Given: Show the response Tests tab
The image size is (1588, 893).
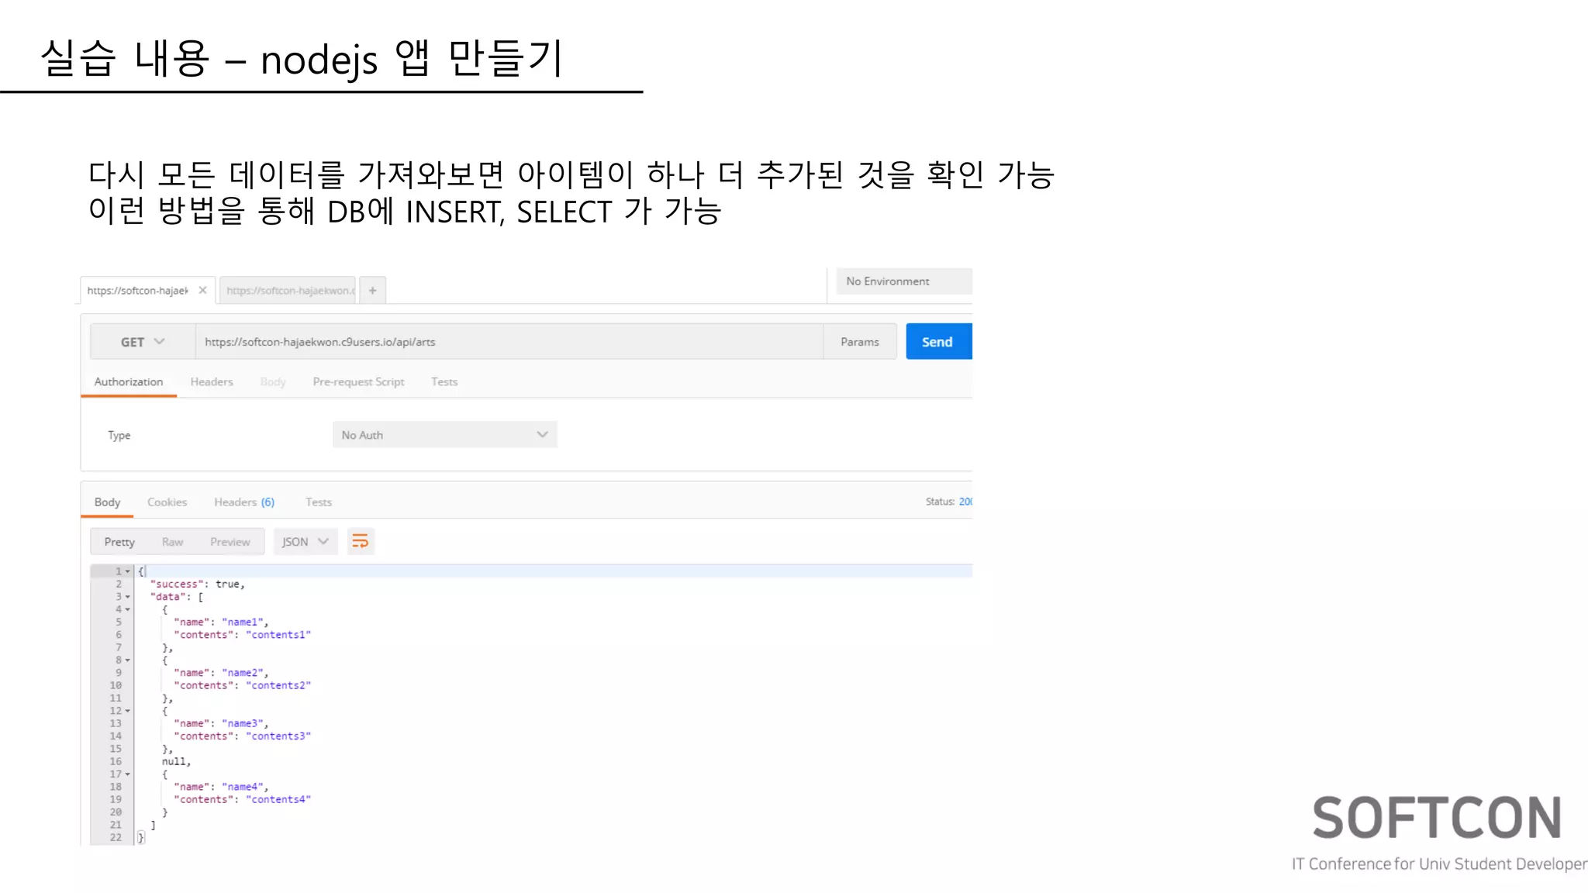Looking at the screenshot, I should [319, 502].
